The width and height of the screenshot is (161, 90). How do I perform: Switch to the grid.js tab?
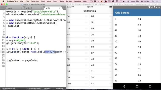[48, 8]
